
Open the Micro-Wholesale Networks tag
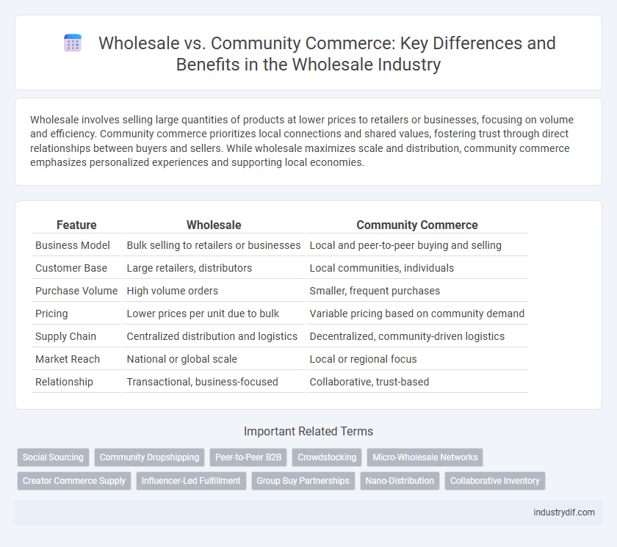(x=425, y=457)
